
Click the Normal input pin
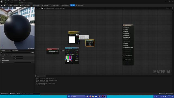click(x=124, y=44)
